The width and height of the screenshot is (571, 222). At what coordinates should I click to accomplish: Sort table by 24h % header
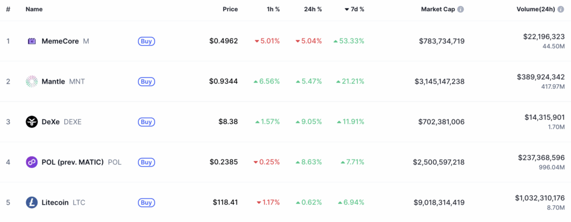pyautogui.click(x=313, y=9)
